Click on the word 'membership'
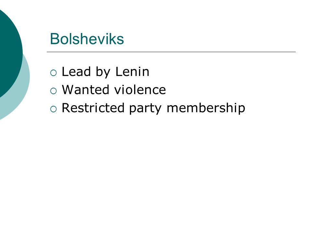 pyautogui.click(x=206, y=108)
